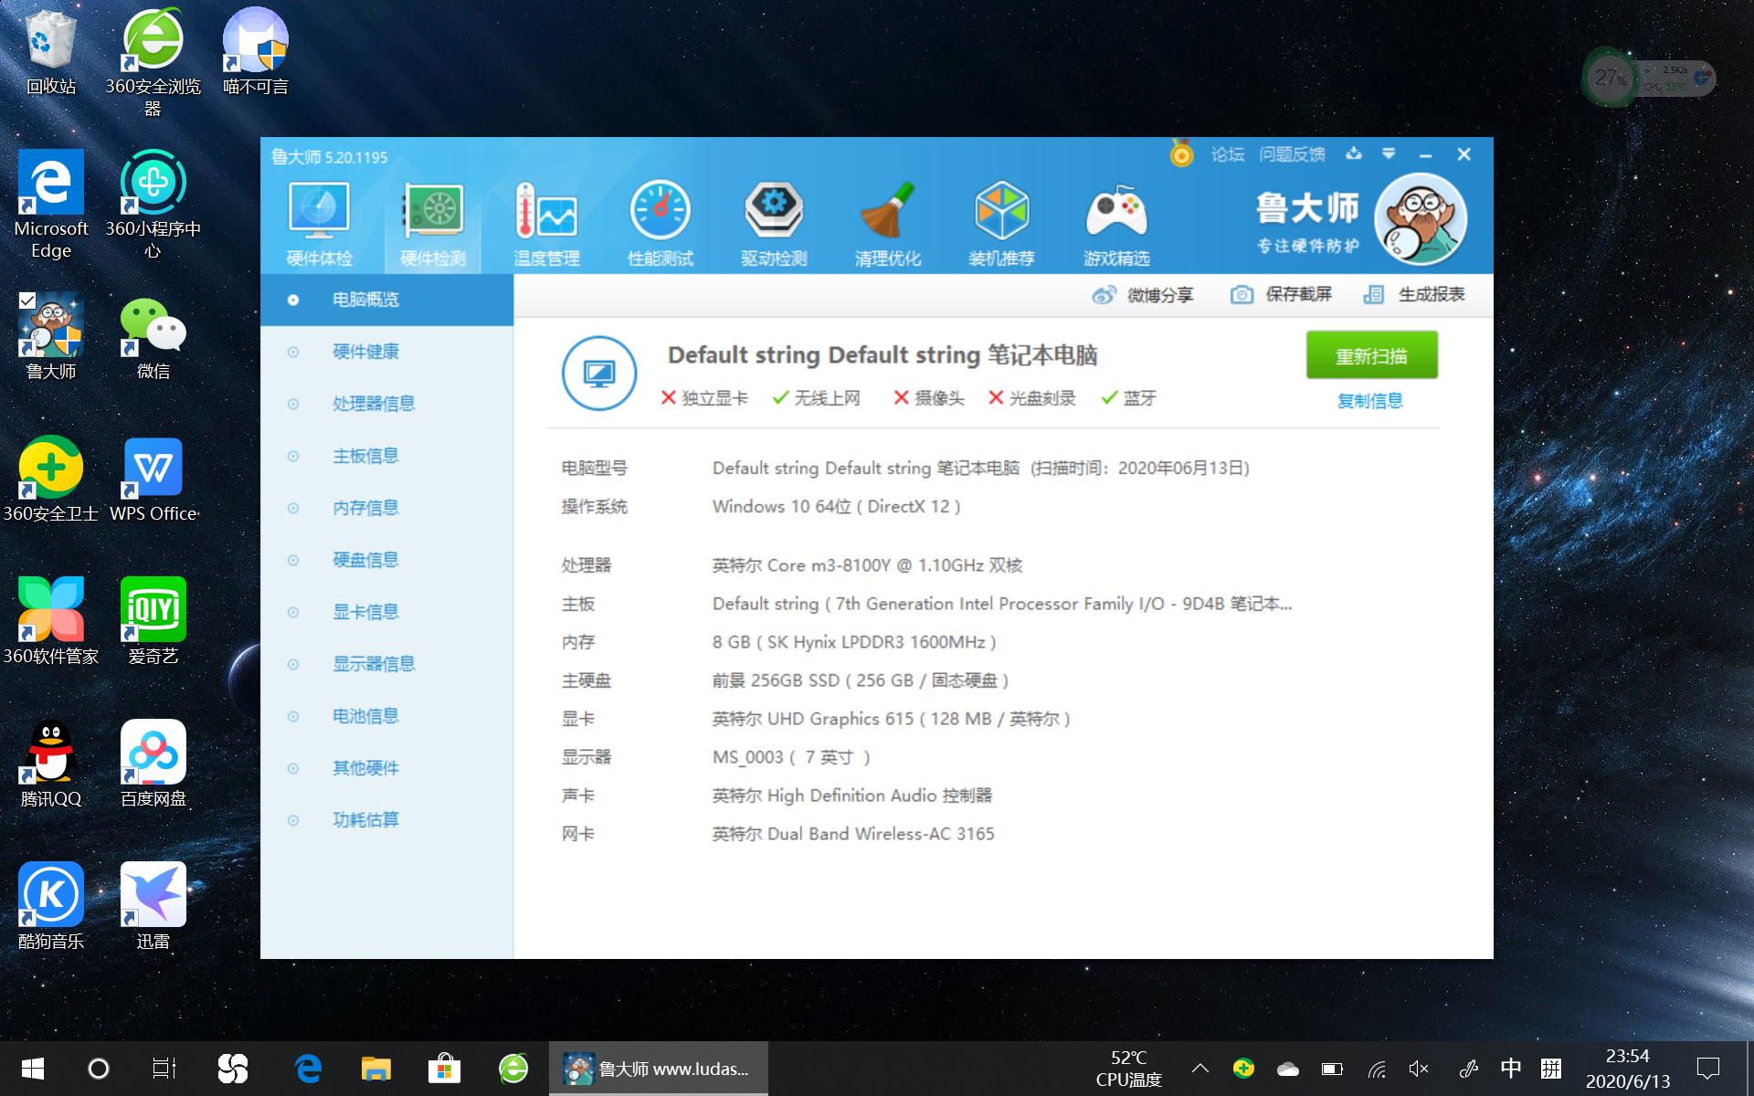Select the 硬件健康 sidebar radio item
This screenshot has height=1096, width=1754.
pos(365,352)
